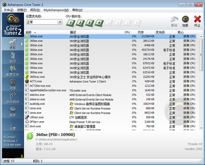Open the 文件(Z) menu
205x165 pixels.
[x=9, y=10]
